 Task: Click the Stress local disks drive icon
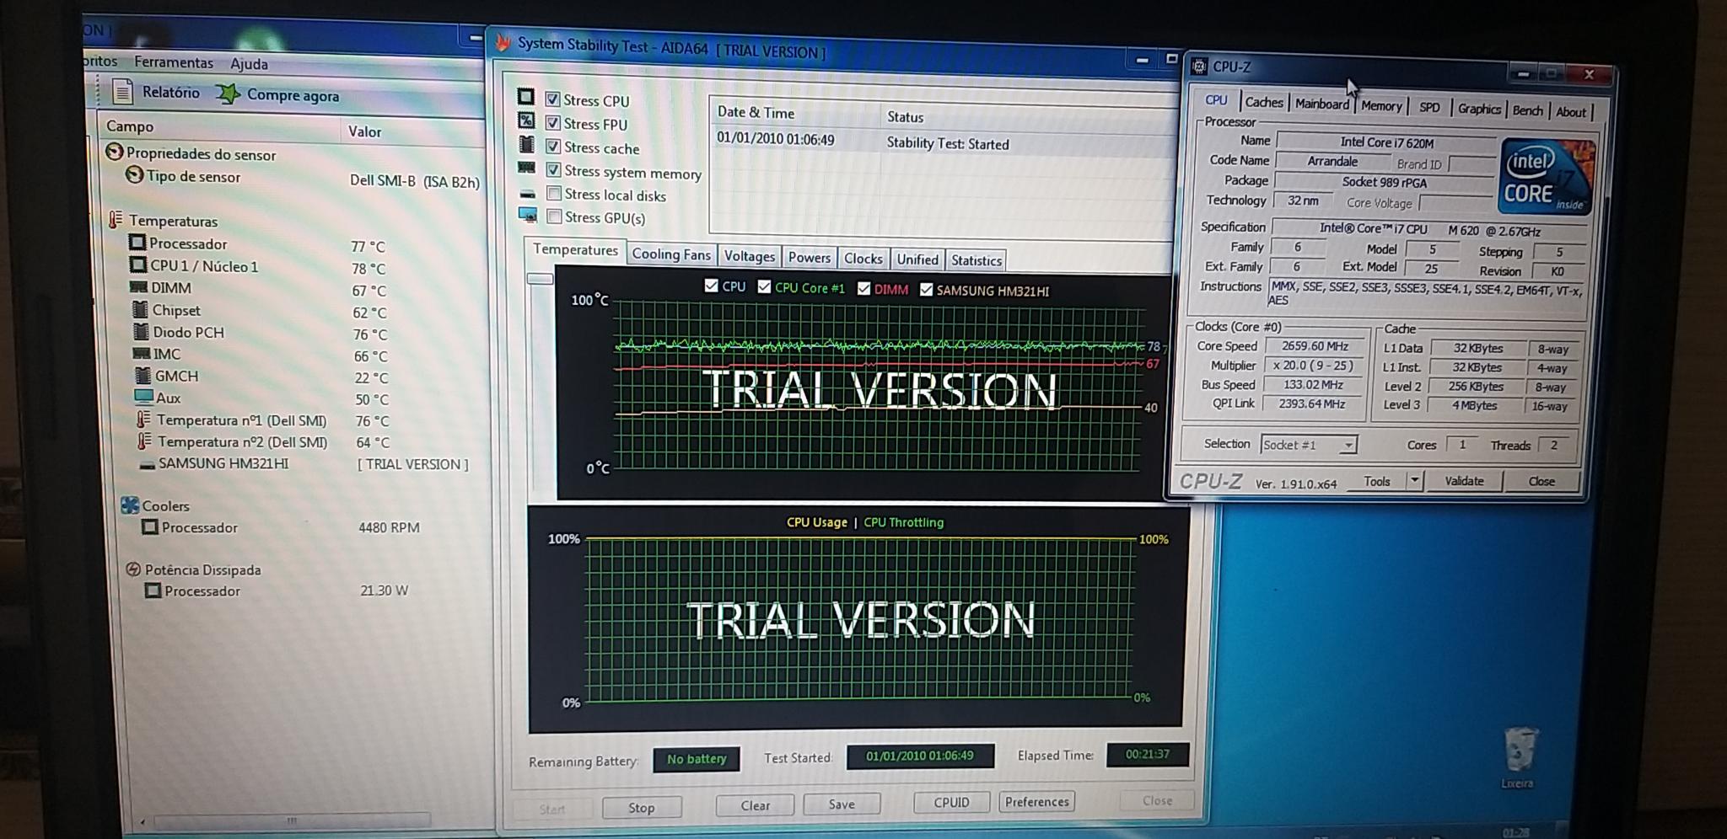528,194
